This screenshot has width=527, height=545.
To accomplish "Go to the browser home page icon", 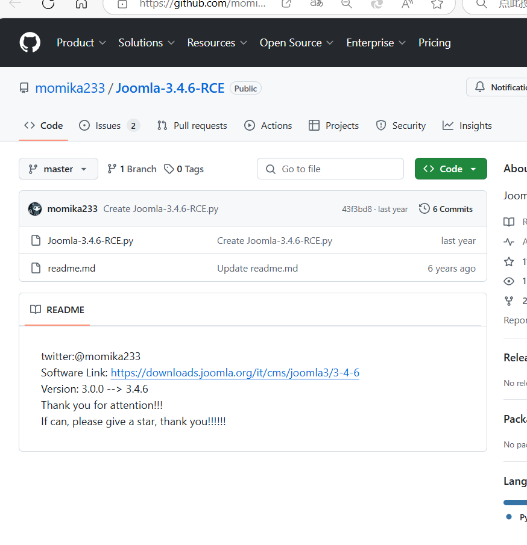I will pos(81,4).
